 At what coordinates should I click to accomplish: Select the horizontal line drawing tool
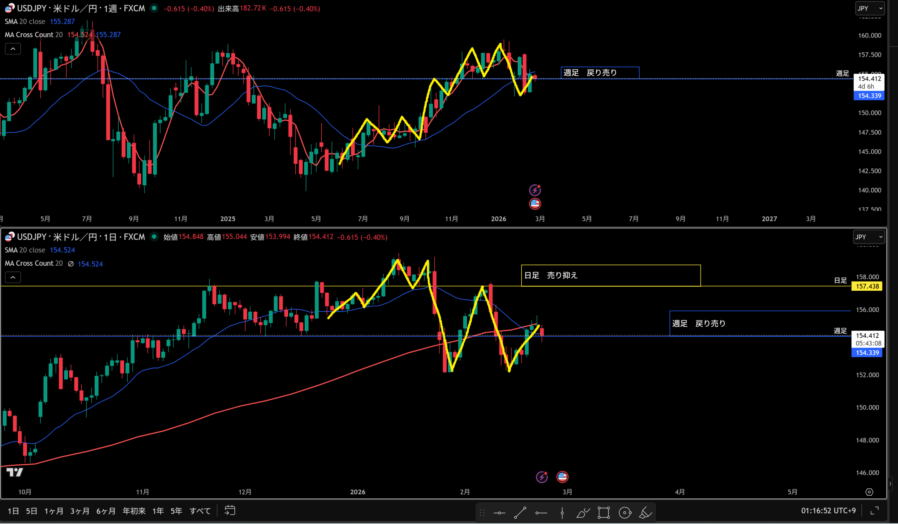pos(499,513)
